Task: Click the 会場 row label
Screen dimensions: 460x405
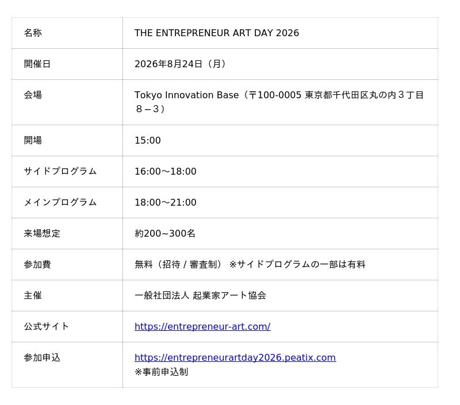Action: click(33, 95)
